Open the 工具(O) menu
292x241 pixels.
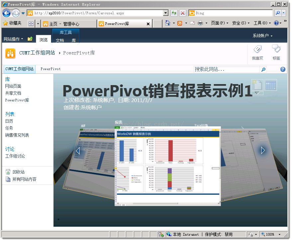(262, 23)
